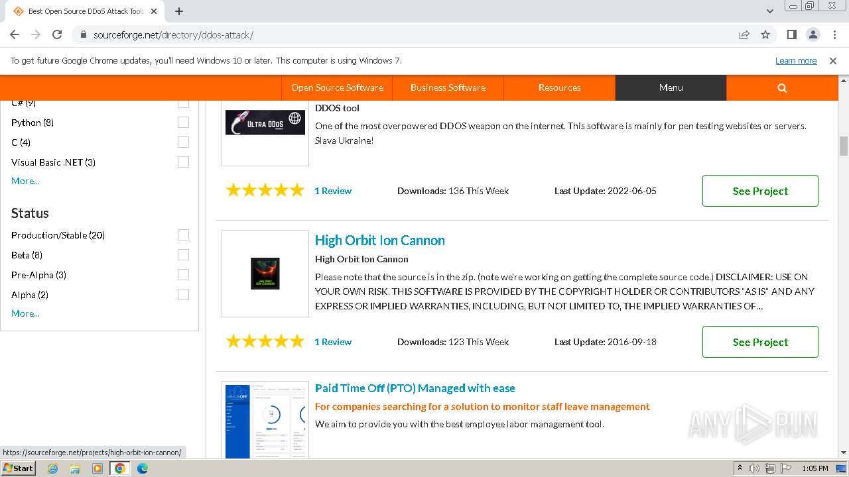
Task: Check the Python (8) filter checkbox
Action: point(183,123)
